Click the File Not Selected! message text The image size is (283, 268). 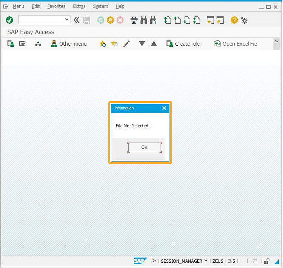[132, 126]
